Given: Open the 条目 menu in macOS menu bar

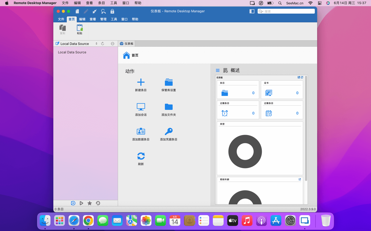Looking at the screenshot, I should [x=102, y=3].
